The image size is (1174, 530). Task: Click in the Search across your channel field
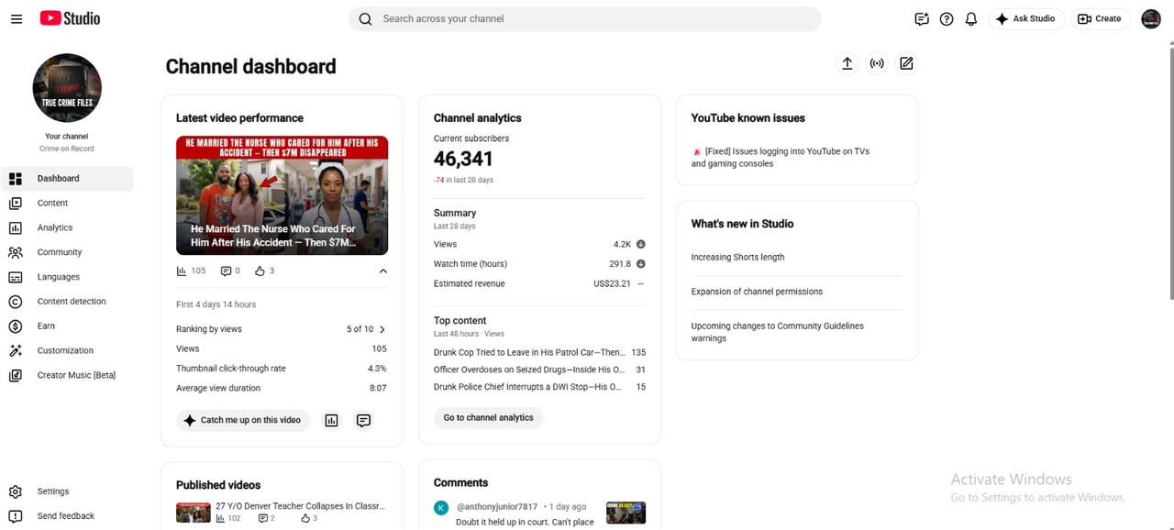[x=584, y=18]
